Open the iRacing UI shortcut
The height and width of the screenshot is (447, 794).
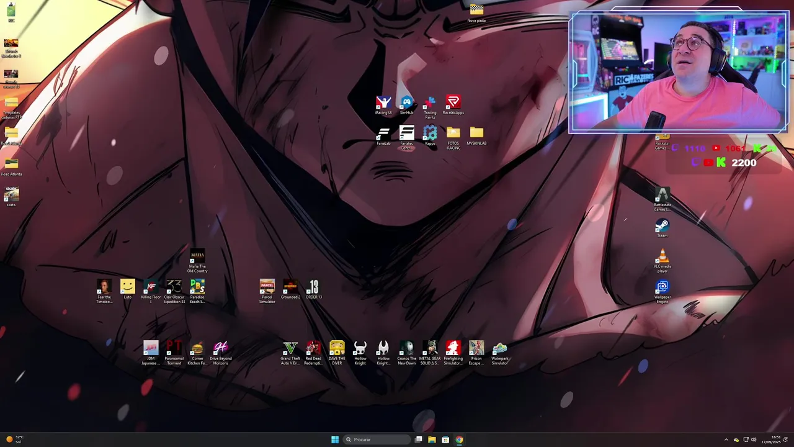383,105
